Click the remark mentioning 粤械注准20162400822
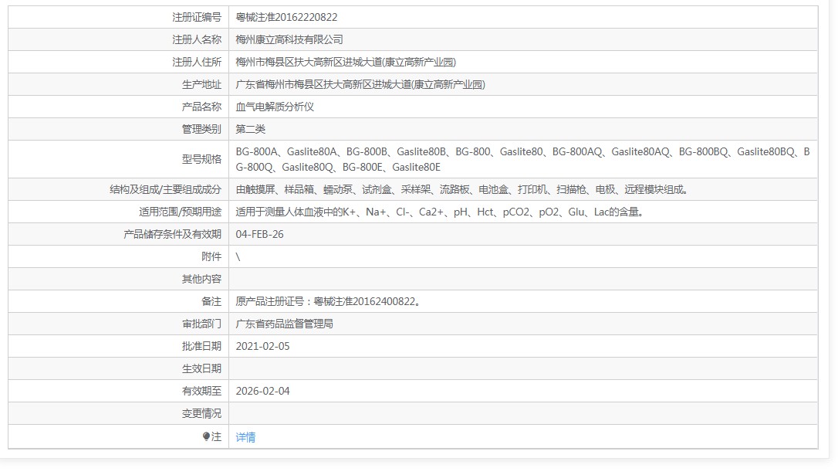838x475 pixels. pyautogui.click(x=328, y=302)
